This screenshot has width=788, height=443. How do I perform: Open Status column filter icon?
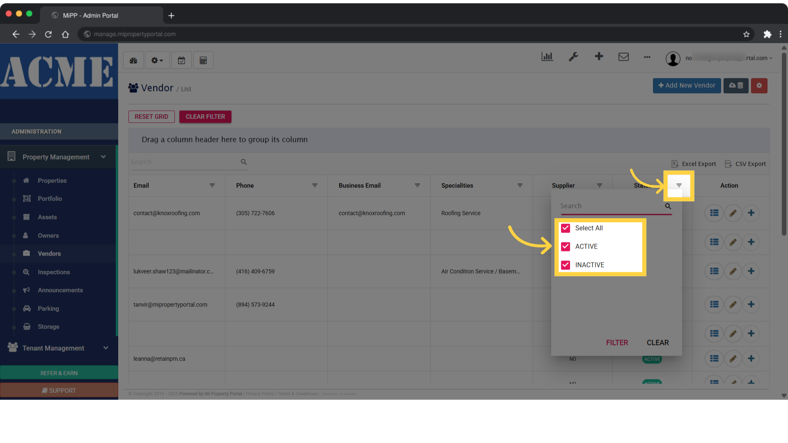click(679, 185)
